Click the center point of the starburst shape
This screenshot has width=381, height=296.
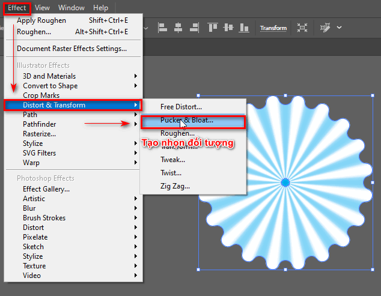click(285, 182)
